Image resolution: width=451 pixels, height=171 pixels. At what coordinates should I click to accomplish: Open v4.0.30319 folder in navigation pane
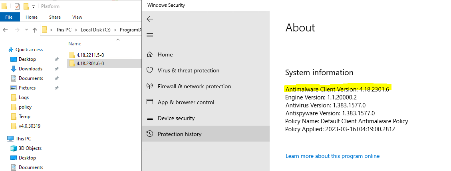(30, 126)
